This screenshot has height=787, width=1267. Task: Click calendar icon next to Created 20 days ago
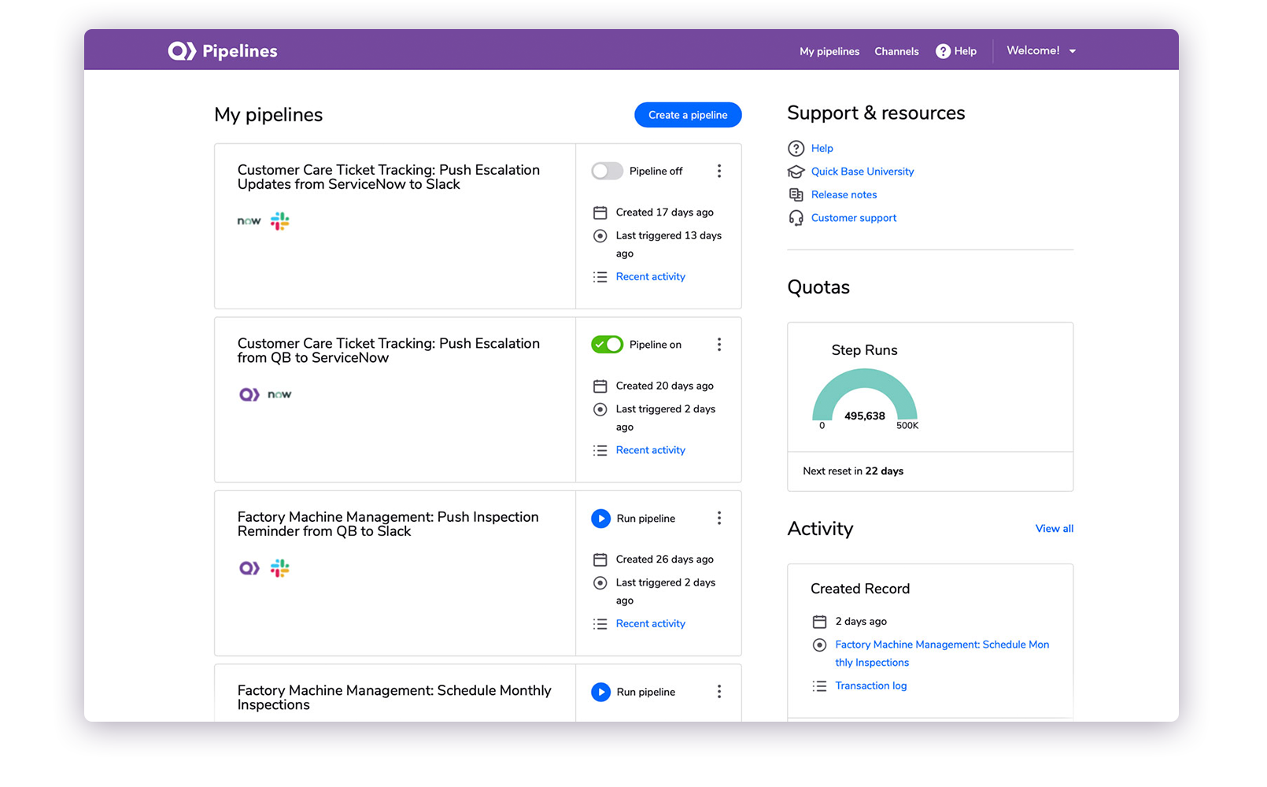600,386
